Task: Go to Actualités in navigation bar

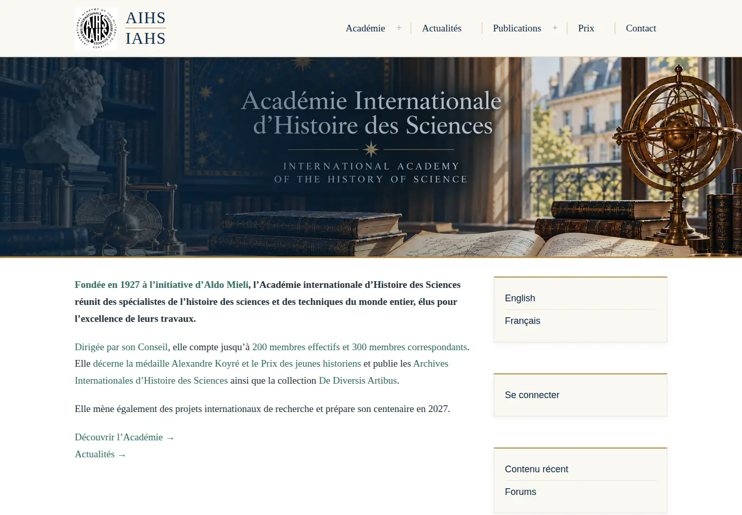Action: (442, 28)
